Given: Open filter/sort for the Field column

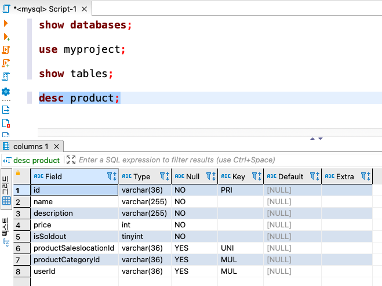Looking at the screenshot, I should 112,176.
